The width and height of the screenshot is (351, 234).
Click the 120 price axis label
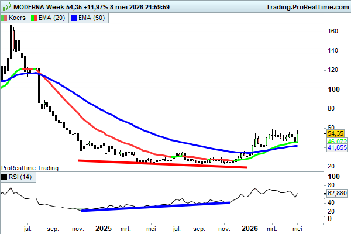[333, 70]
